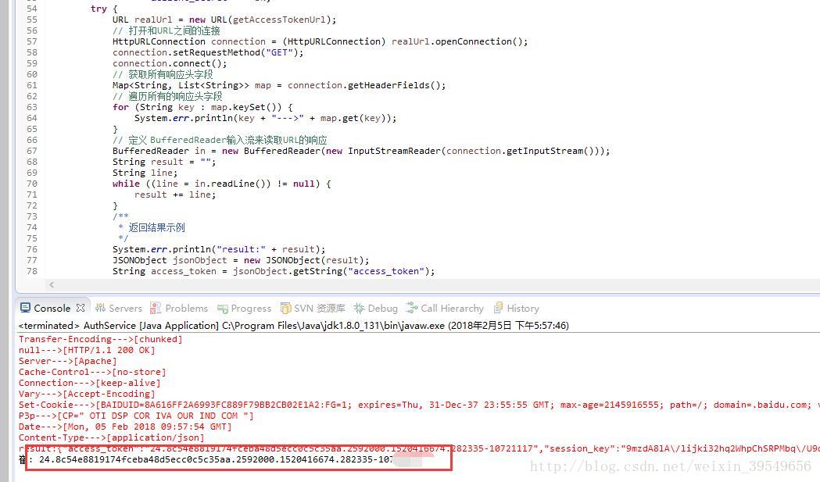Screen dimensions: 820x482
Task: Switch to the Servers tab
Action: (119, 308)
